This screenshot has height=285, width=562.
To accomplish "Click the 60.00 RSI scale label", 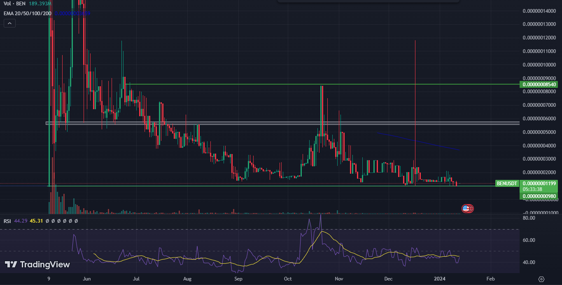I will [529, 240].
